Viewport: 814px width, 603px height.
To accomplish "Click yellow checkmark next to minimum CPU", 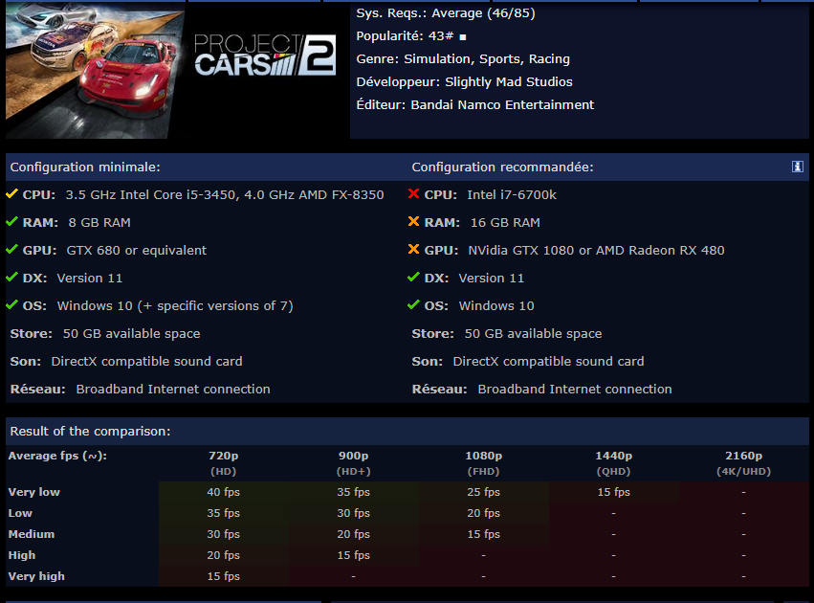I will [x=11, y=194].
